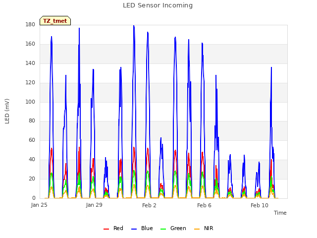
Task: Click the 0 y-axis tick label
Action: (34, 198)
